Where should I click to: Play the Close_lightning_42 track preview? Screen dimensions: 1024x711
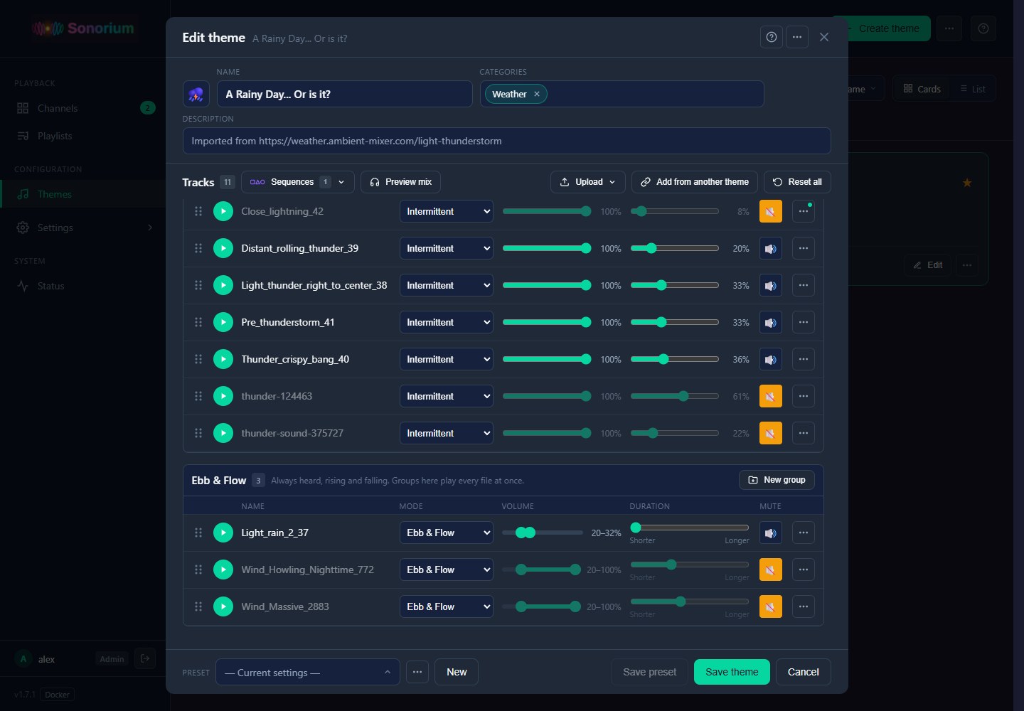click(223, 211)
